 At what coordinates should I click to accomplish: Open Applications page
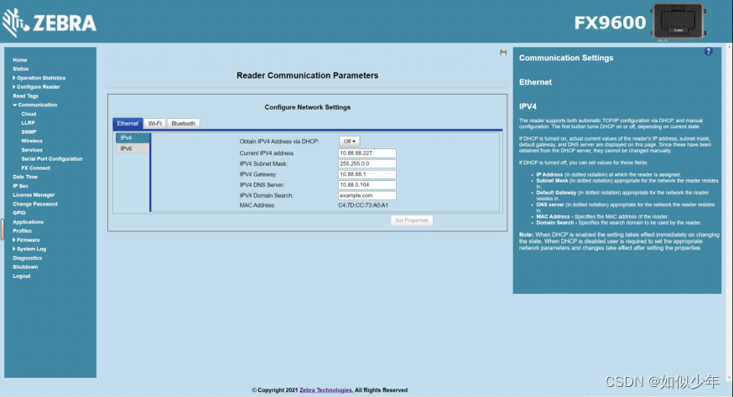28,222
